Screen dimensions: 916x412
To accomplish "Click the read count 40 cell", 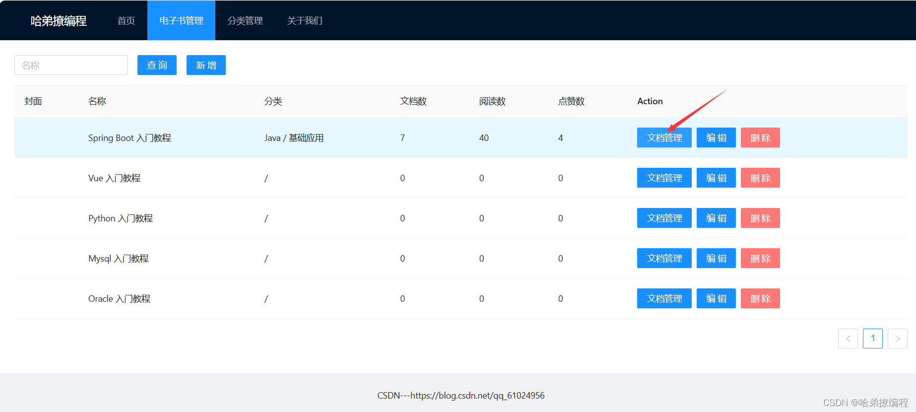I will (x=484, y=138).
